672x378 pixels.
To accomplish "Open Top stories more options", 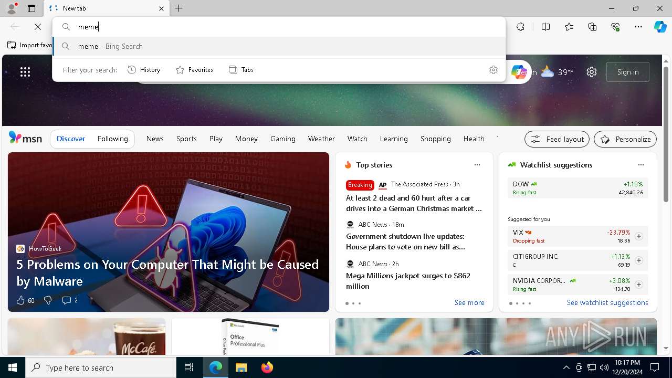I will 477,165.
